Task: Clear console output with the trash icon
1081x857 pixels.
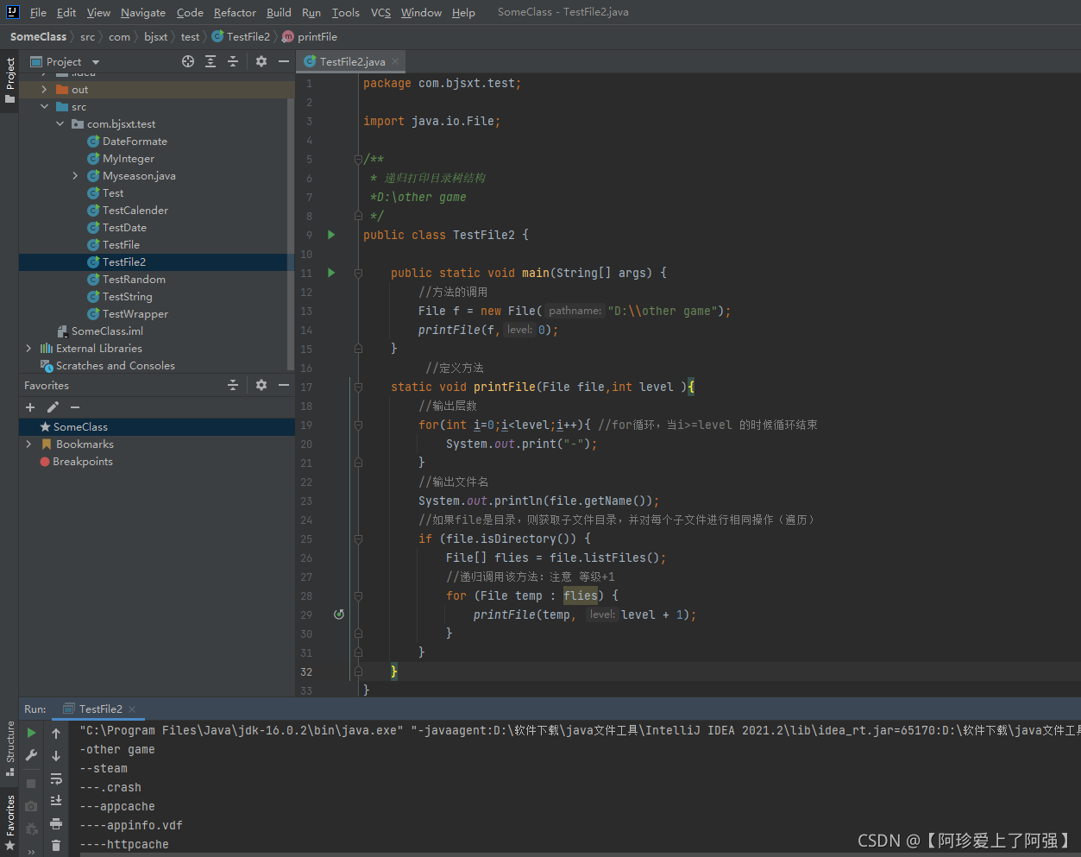Action: tap(55, 843)
